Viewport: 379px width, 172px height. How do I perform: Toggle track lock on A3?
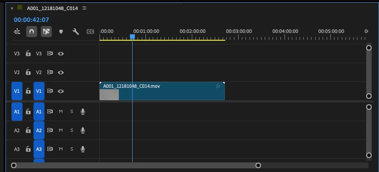point(28,149)
